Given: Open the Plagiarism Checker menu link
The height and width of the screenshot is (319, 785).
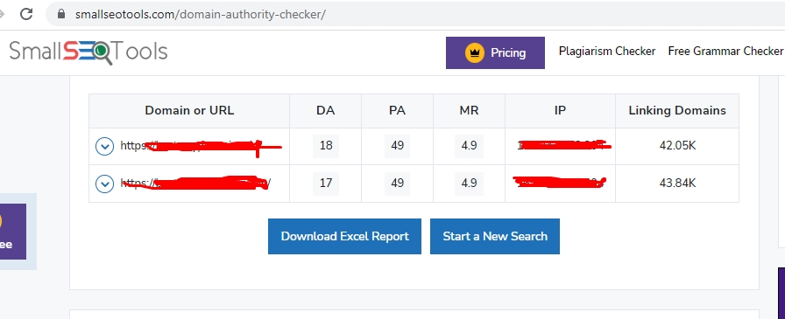Looking at the screenshot, I should (x=607, y=52).
